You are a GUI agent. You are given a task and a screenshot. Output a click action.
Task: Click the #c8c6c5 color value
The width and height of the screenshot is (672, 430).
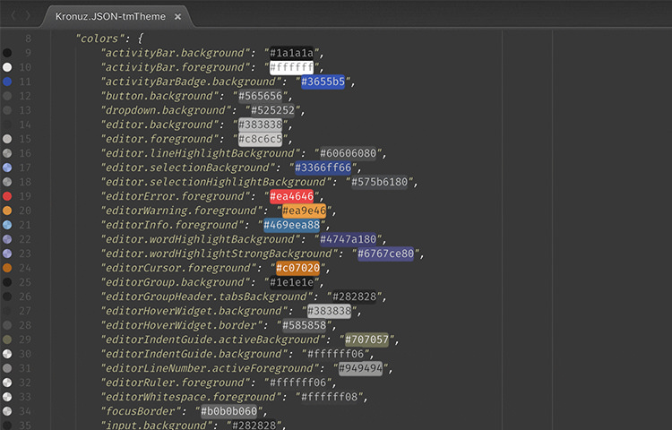pos(260,139)
